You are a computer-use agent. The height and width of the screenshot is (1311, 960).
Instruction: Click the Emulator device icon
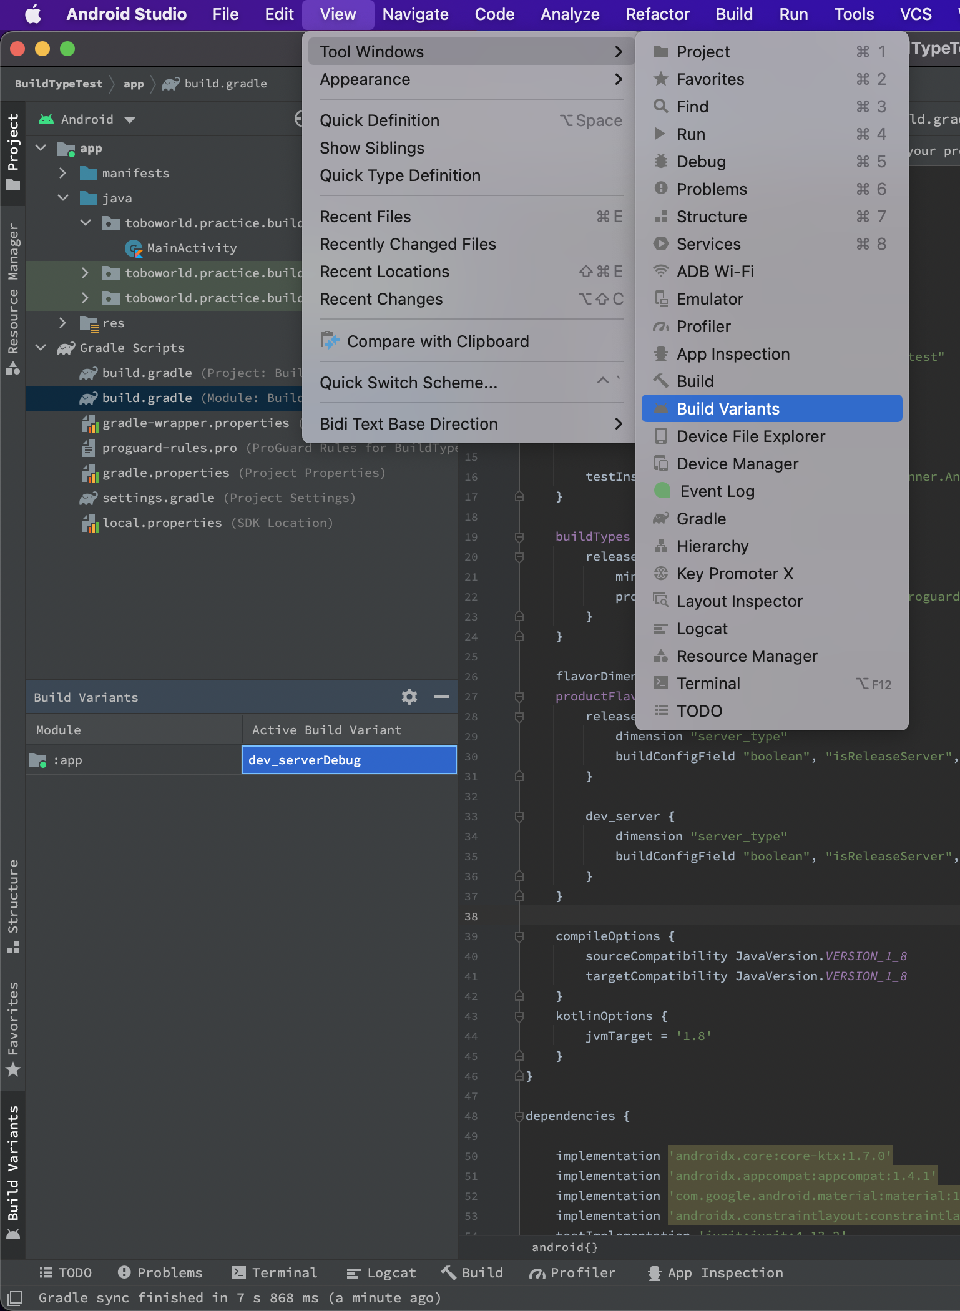click(x=660, y=299)
